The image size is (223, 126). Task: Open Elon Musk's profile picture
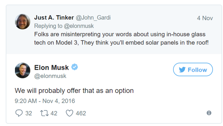click(23, 71)
